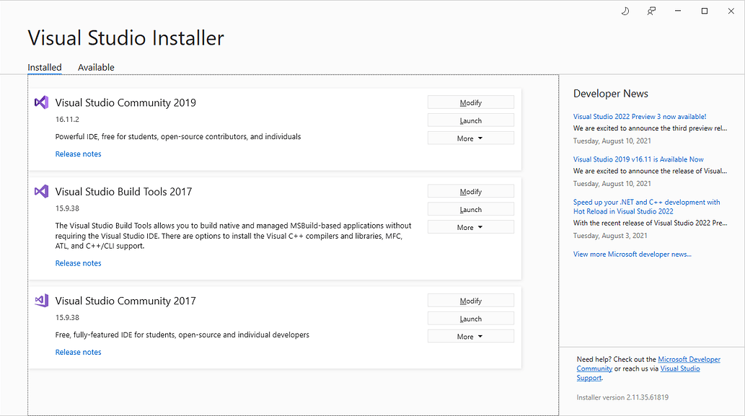Click the Visual Studio Community 2019 logo
The width and height of the screenshot is (745, 416).
[41, 102]
